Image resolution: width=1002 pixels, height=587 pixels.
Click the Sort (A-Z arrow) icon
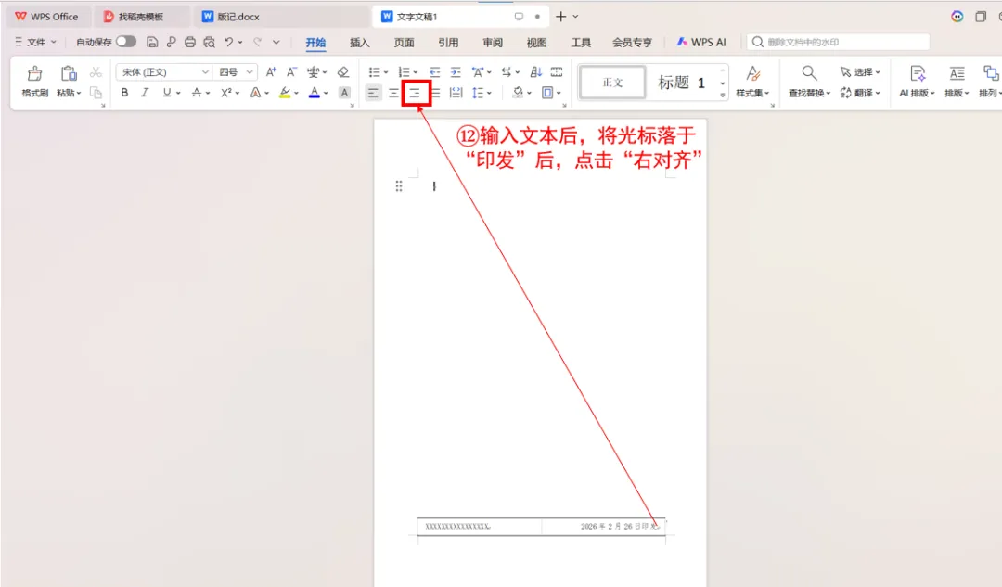coord(536,72)
